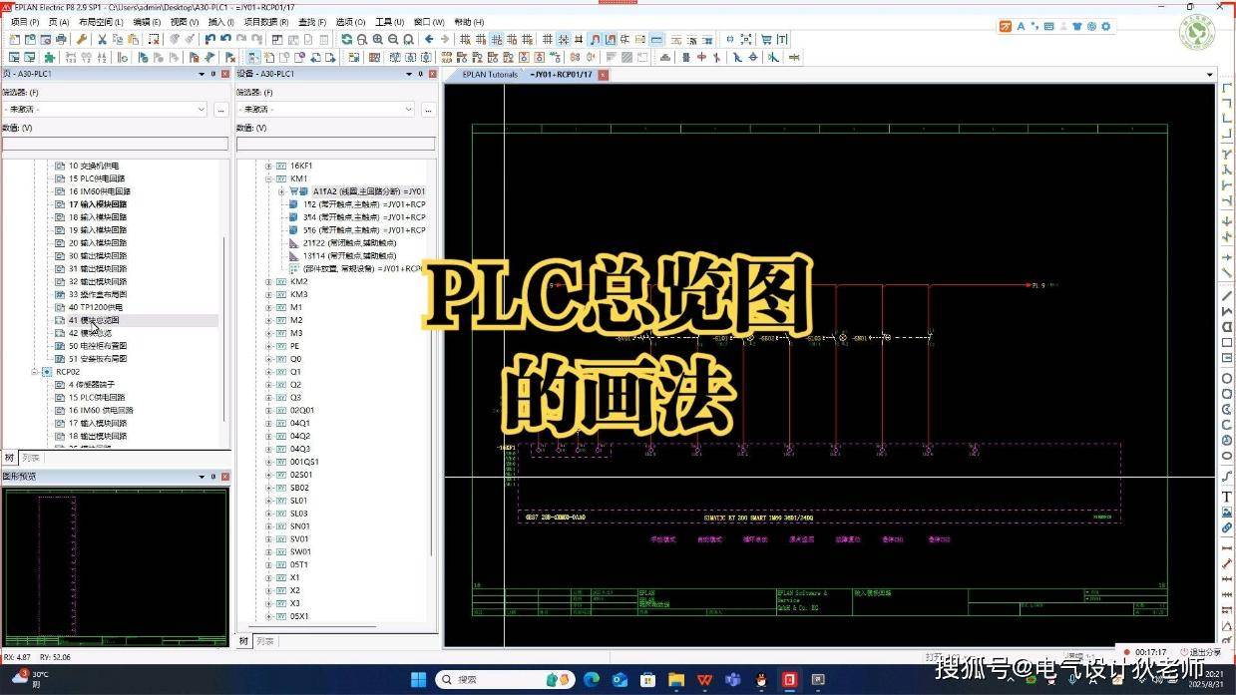The height and width of the screenshot is (695, 1236).
Task: Open the page navigator filter dropdown
Action: coord(201,109)
